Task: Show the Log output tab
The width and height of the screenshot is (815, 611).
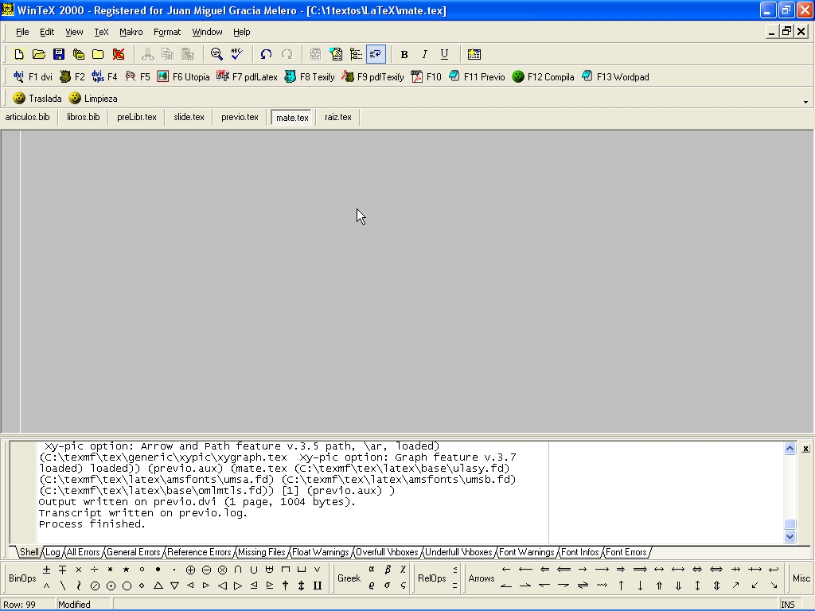Action: click(53, 552)
